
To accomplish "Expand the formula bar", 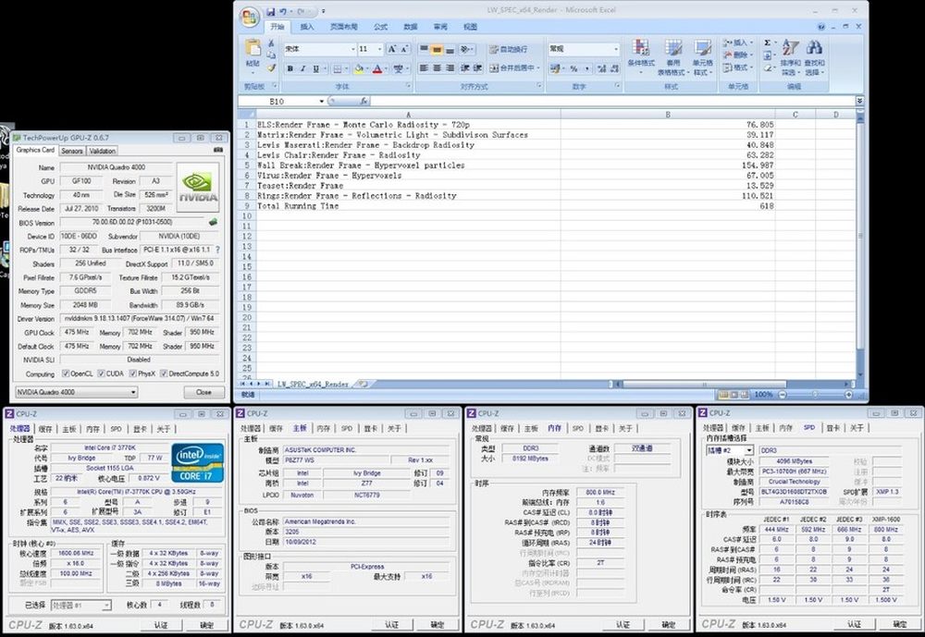I will pos(859,101).
